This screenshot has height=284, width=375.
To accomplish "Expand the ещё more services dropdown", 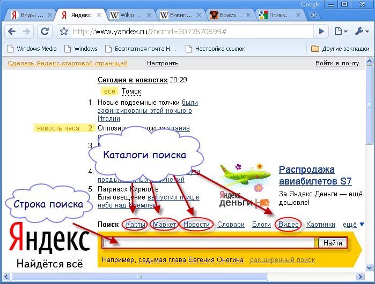I will (x=353, y=225).
